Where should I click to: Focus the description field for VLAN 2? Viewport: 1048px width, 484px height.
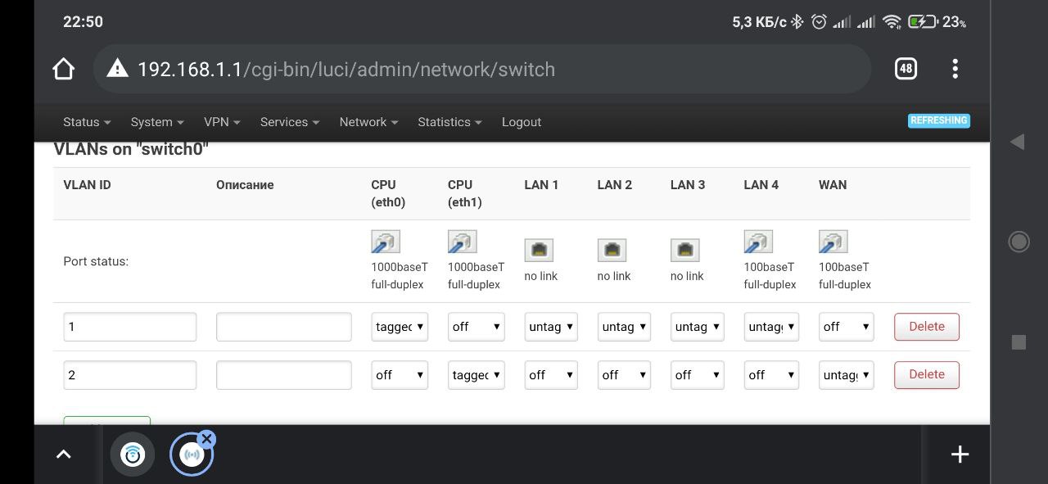[284, 375]
